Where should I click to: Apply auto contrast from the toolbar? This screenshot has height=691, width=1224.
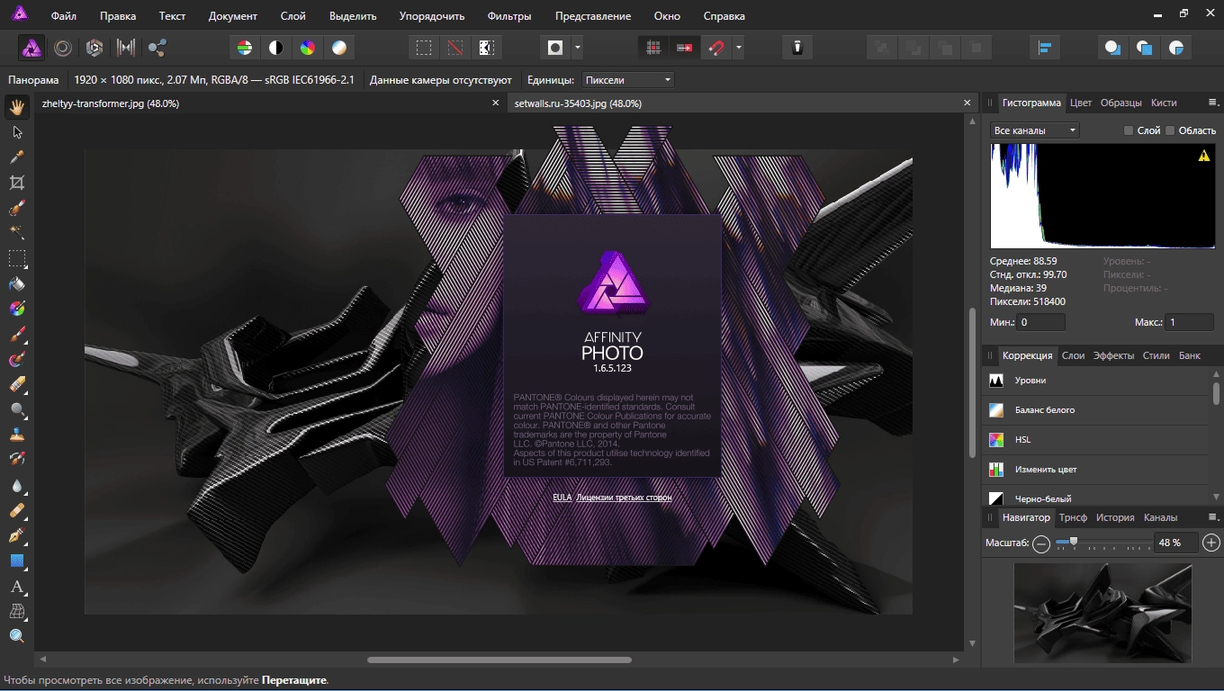pos(276,48)
